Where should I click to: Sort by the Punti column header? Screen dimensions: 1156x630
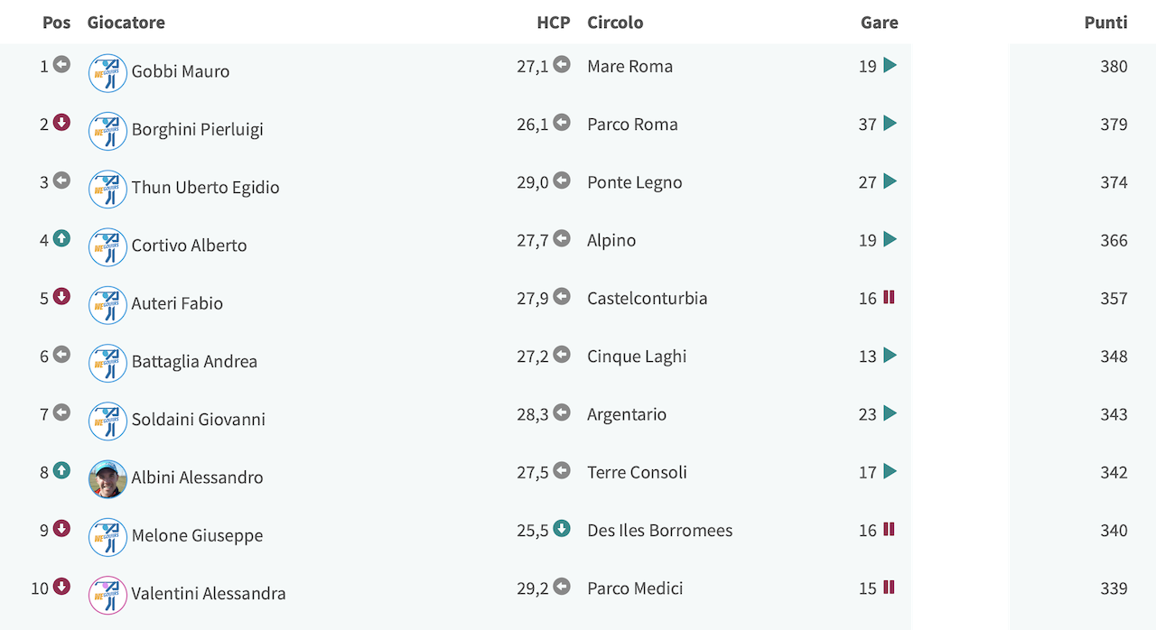pyautogui.click(x=1105, y=23)
